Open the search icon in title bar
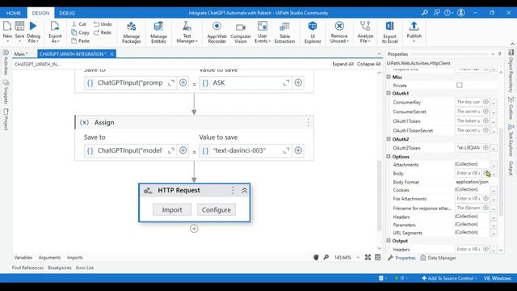Viewport: 517px width, 291px height. [x=424, y=13]
